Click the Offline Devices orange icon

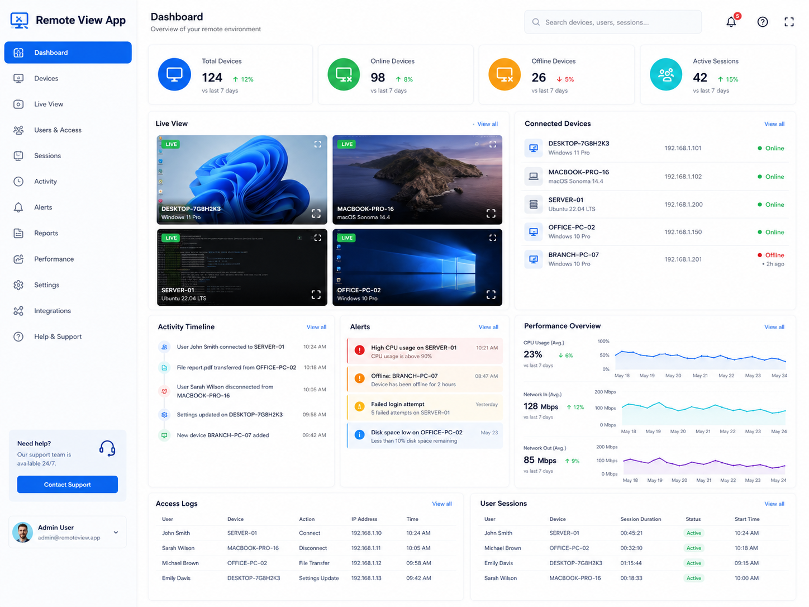pos(505,74)
